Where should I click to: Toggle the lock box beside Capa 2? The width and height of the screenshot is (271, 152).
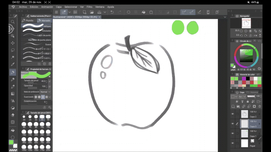(x=237, y=114)
